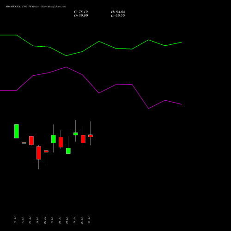Screen dimensions: 231x231
Task: Click the green candlestick for 27 Jul
Action: (68, 151)
